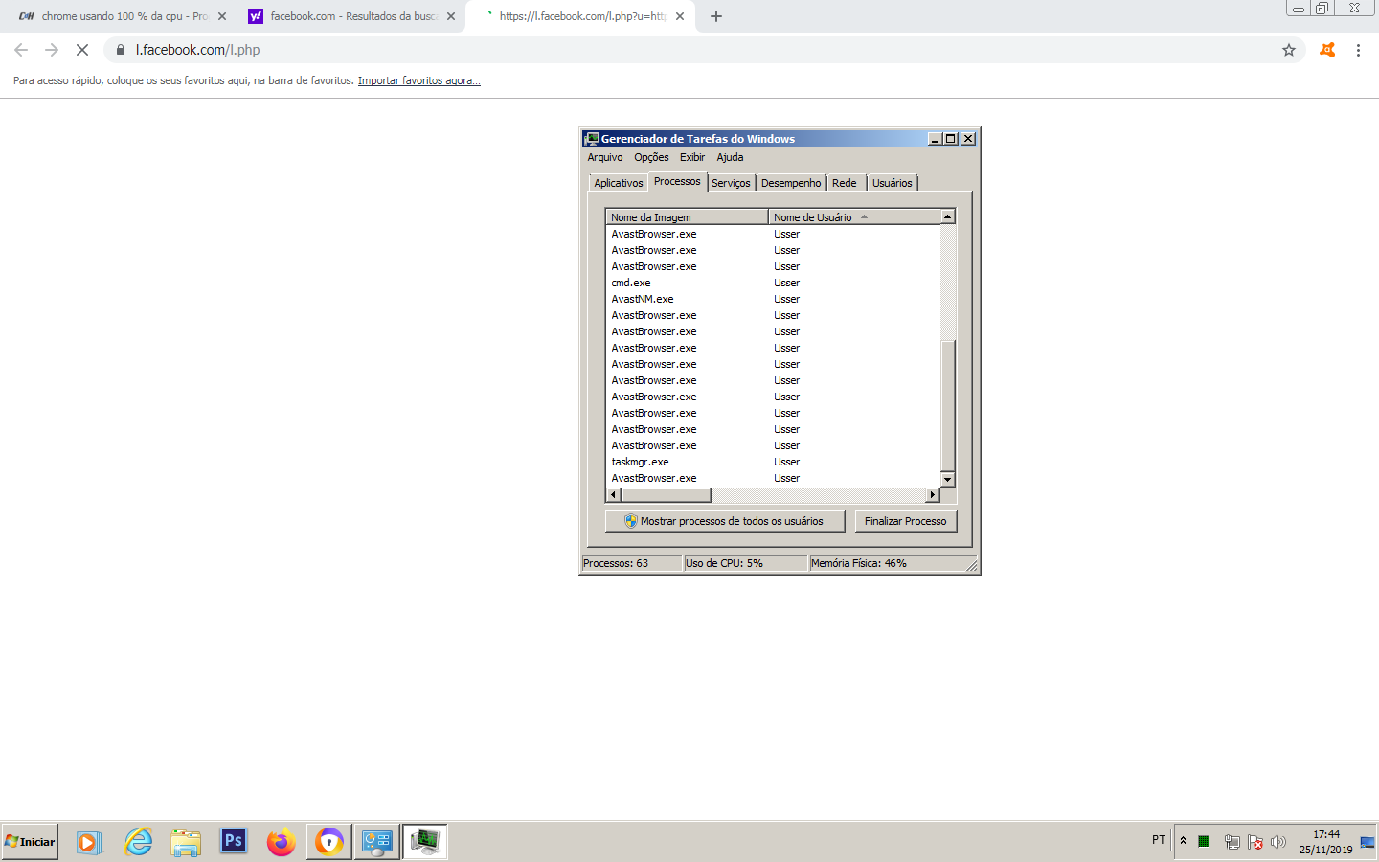
Task: Show hidden tray icons arrow
Action: tap(1184, 841)
